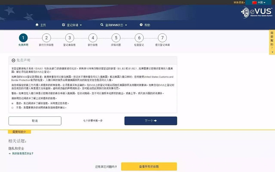
Task: Click the China flag icon
Action: click(254, 2)
